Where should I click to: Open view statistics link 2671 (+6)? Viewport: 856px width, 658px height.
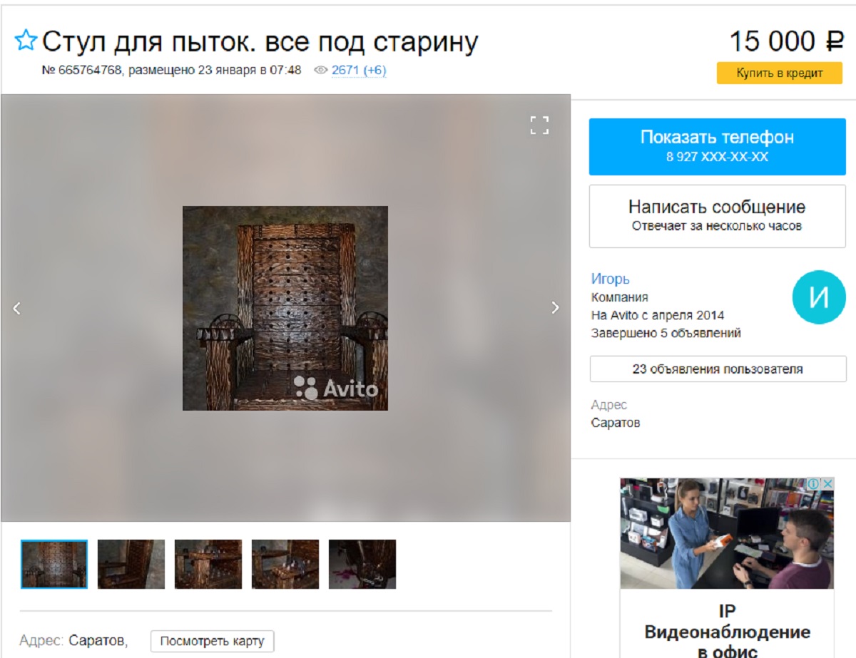[359, 71]
